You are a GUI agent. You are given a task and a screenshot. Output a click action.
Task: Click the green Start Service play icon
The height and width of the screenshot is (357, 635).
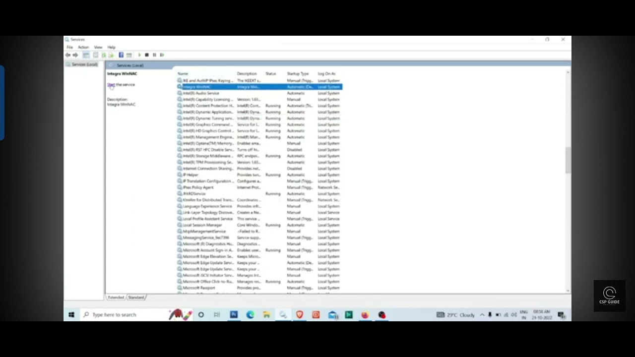coord(139,55)
